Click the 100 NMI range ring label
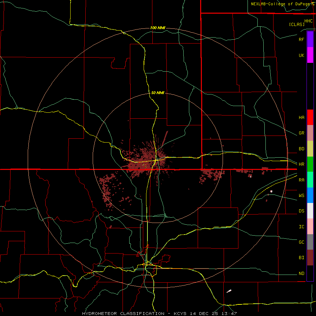 (x=158, y=28)
